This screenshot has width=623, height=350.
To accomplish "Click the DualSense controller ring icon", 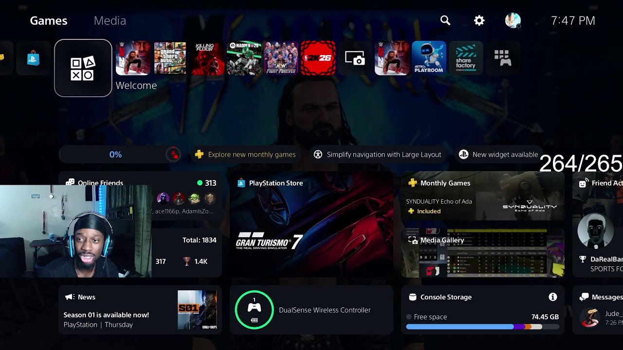I will 254,310.
